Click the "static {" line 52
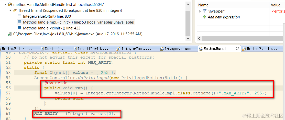 pos(34,68)
